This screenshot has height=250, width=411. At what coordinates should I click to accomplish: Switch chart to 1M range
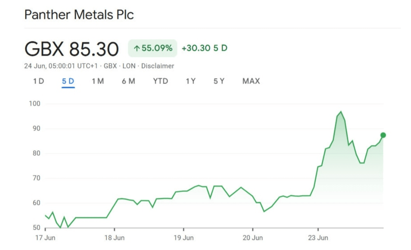coord(98,81)
